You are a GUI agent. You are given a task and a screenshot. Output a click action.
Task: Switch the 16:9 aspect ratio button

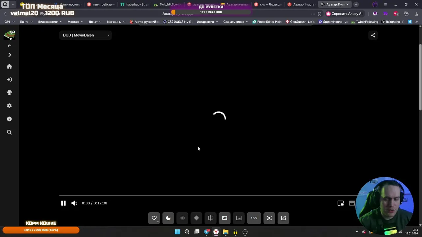[x=254, y=218]
